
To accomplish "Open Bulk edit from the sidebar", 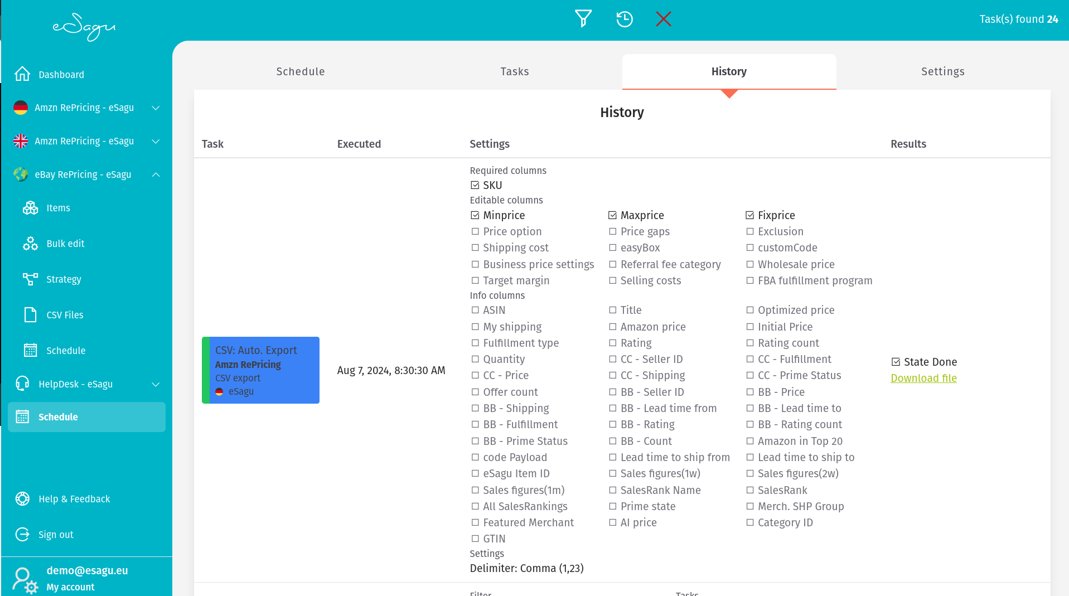I will click(x=65, y=244).
